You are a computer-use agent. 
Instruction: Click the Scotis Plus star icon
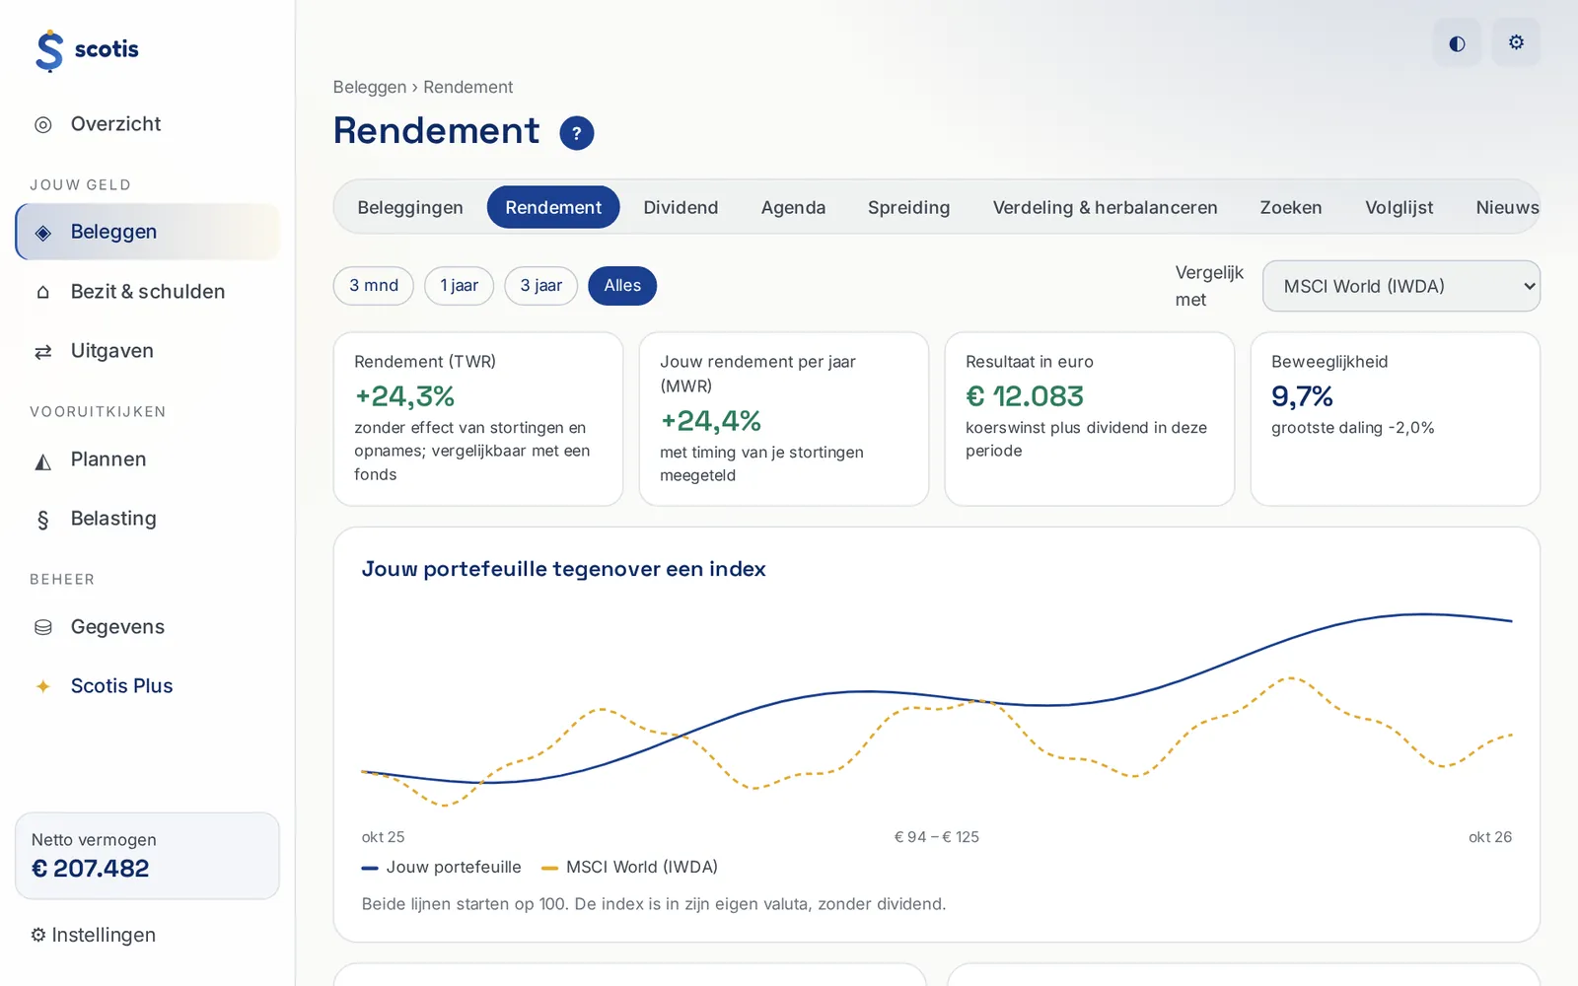42,686
